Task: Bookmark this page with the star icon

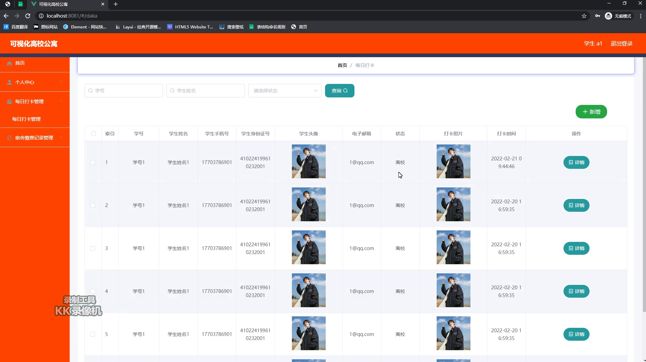Action: click(584, 16)
